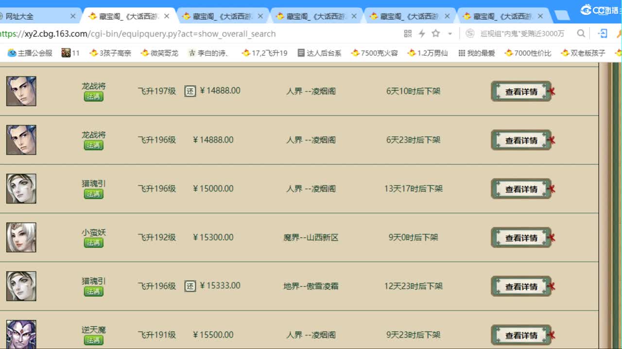Focus the search box showing 巡视组 text
This screenshot has width=622, height=349.
click(x=522, y=33)
